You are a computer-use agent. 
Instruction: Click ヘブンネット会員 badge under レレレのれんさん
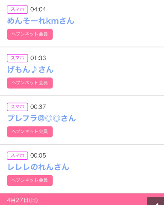(x=30, y=180)
